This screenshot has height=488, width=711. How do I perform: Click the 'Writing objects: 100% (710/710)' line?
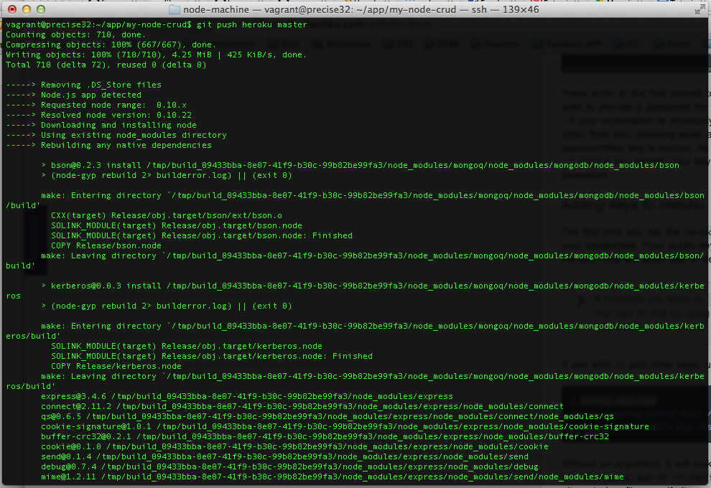coord(157,55)
